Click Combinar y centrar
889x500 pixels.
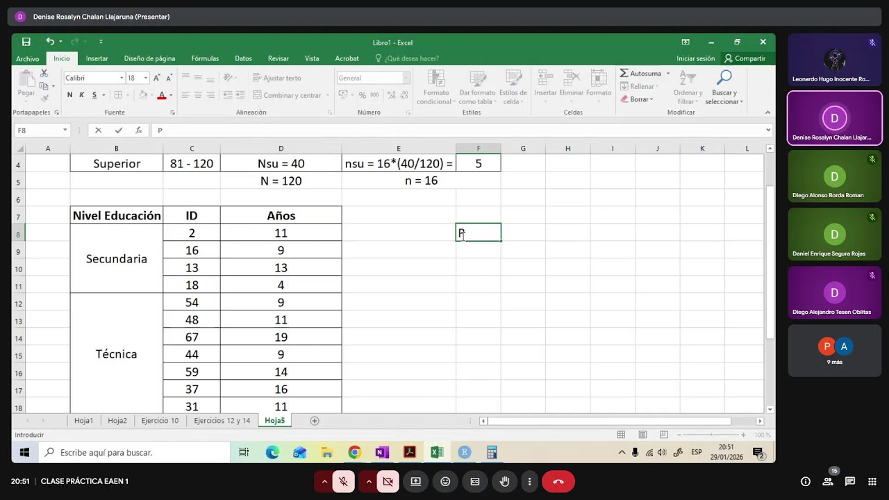287,95
